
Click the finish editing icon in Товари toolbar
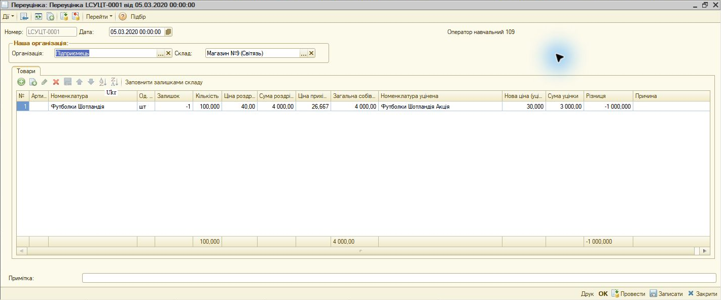67,82
